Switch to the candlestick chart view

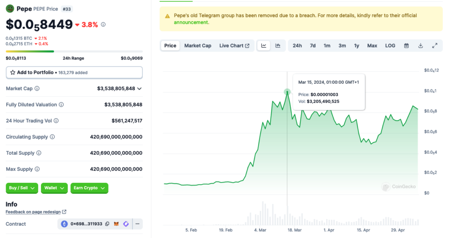tap(278, 46)
